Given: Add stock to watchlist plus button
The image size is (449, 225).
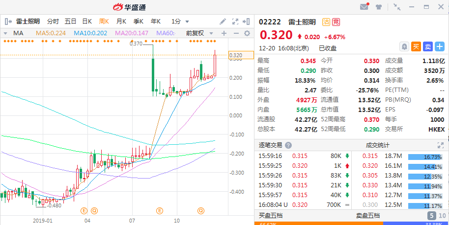Looking at the screenshot, I should 440,46.
